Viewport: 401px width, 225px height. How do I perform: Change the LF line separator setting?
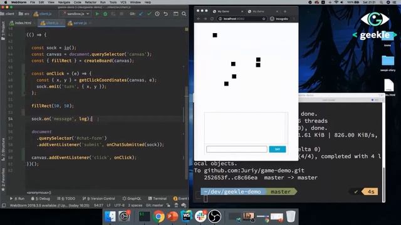pos(108,205)
